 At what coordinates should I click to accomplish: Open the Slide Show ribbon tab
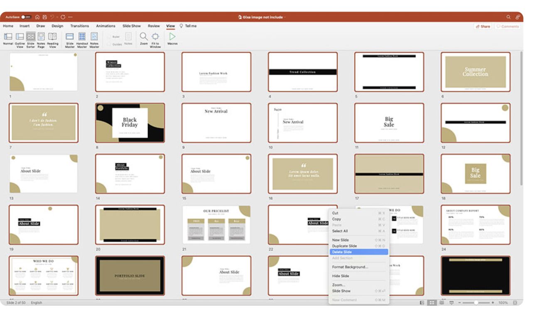[x=132, y=26]
